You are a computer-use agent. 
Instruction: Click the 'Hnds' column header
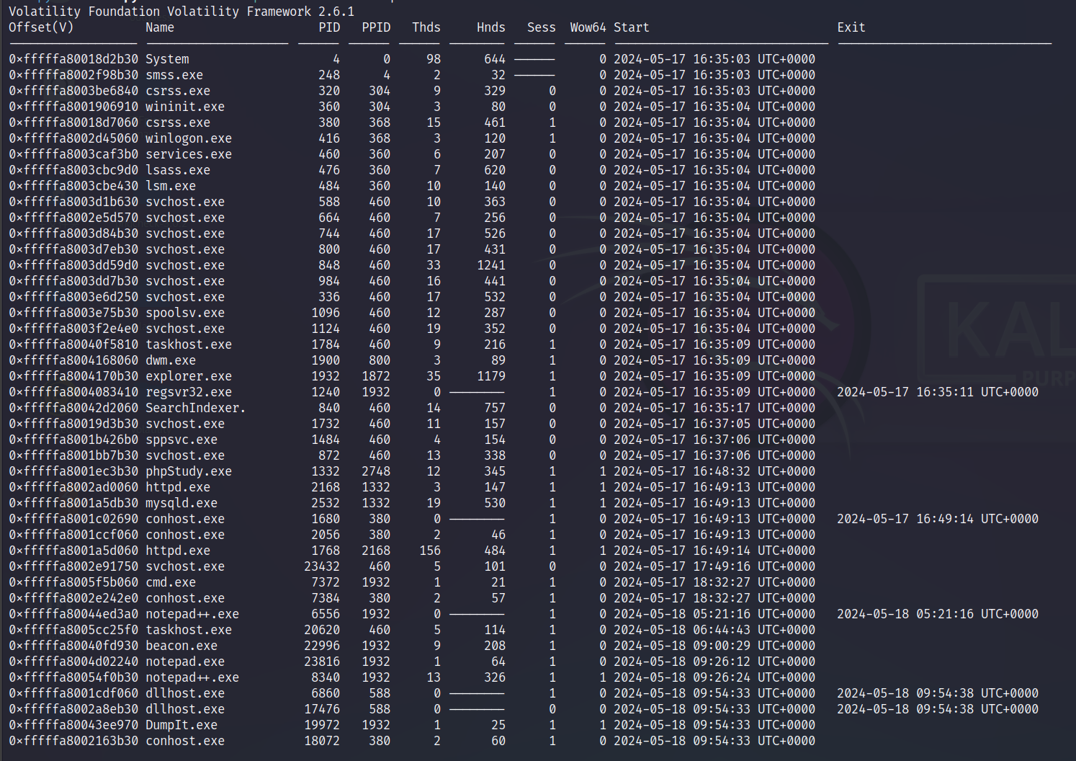click(490, 27)
